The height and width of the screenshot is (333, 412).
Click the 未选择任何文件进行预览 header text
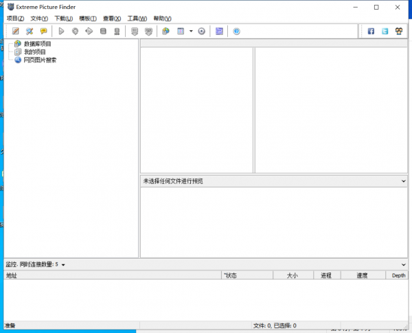click(x=173, y=181)
